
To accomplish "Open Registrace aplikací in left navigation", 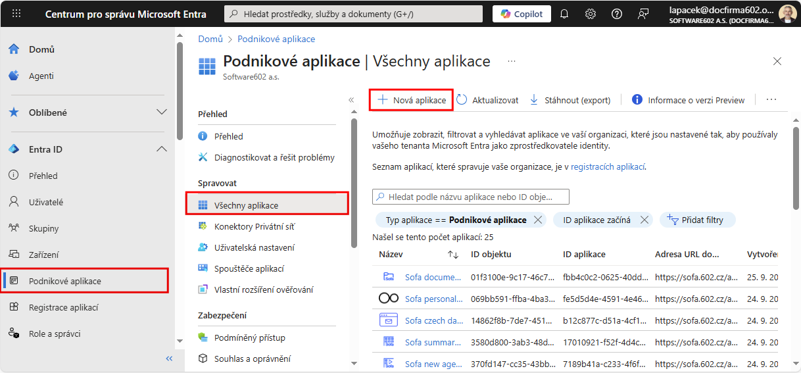I will point(63,307).
